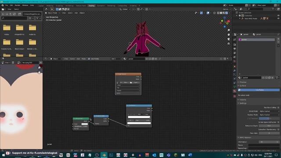Open the viewport Add menu
This screenshot has width=281, height=158.
[76, 13]
